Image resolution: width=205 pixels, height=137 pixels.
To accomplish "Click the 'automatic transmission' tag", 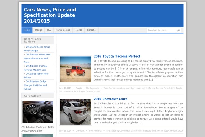I will pyautogui.click(x=132, y=131).
